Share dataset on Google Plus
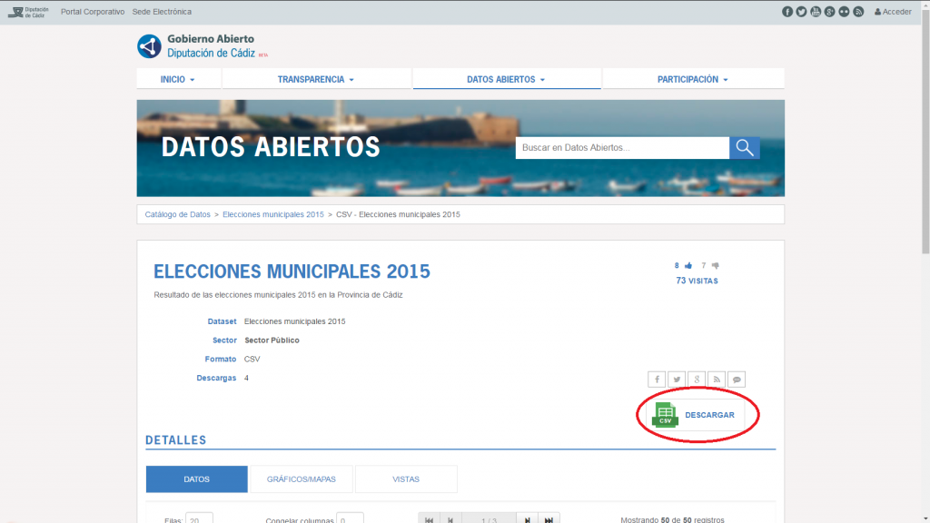Screen dimensions: 930x523 (697, 380)
